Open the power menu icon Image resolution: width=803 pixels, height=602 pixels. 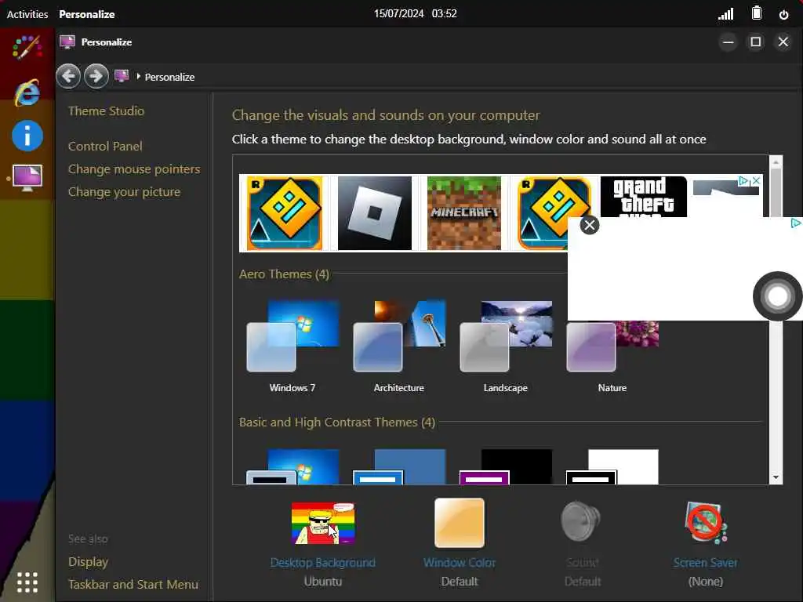(783, 14)
